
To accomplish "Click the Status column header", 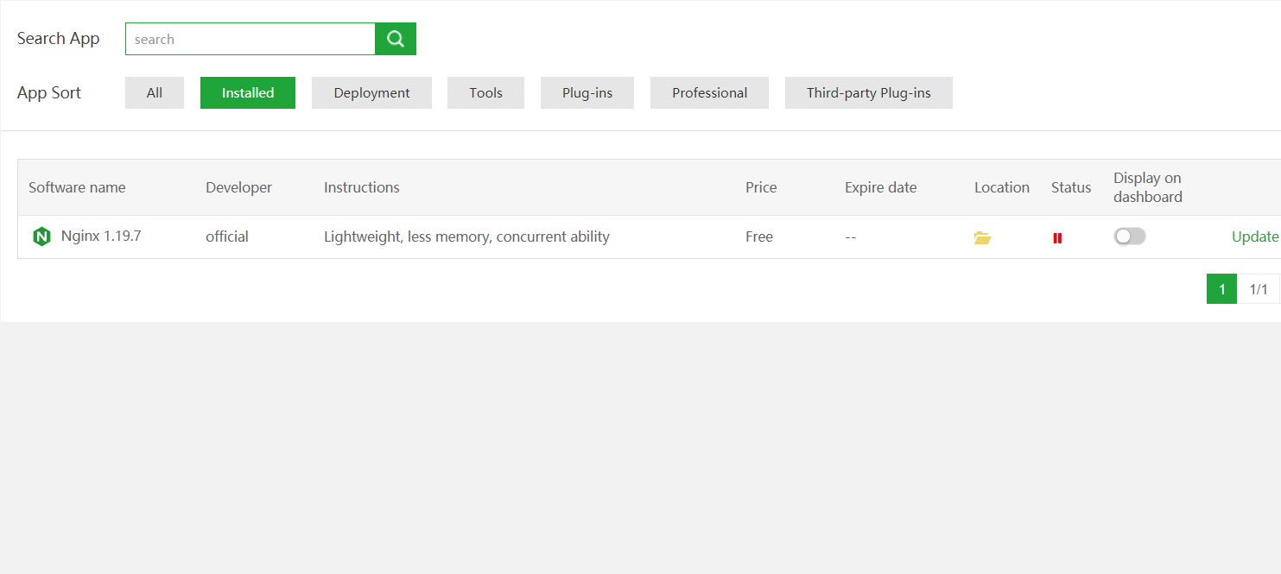I will (1071, 187).
